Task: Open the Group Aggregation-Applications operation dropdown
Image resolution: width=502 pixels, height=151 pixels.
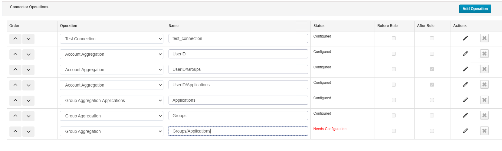Action: point(112,100)
